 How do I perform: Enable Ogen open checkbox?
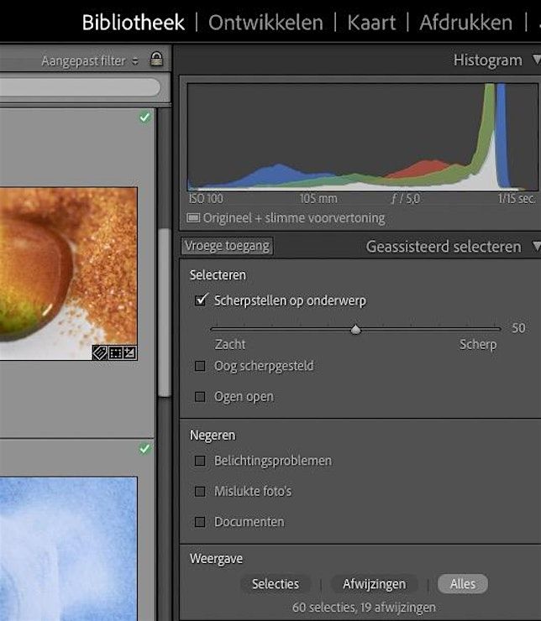(200, 396)
